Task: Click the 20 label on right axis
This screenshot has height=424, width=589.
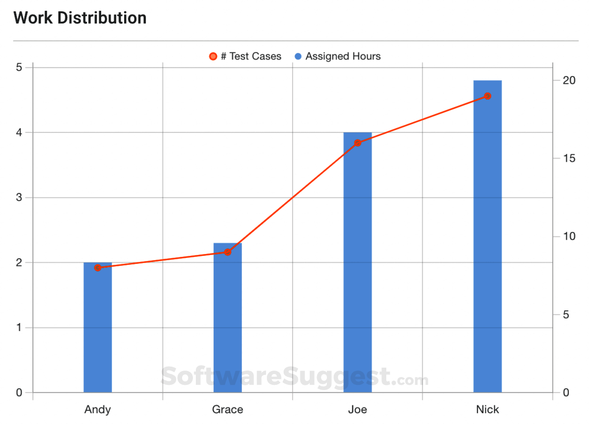Action: click(x=569, y=80)
